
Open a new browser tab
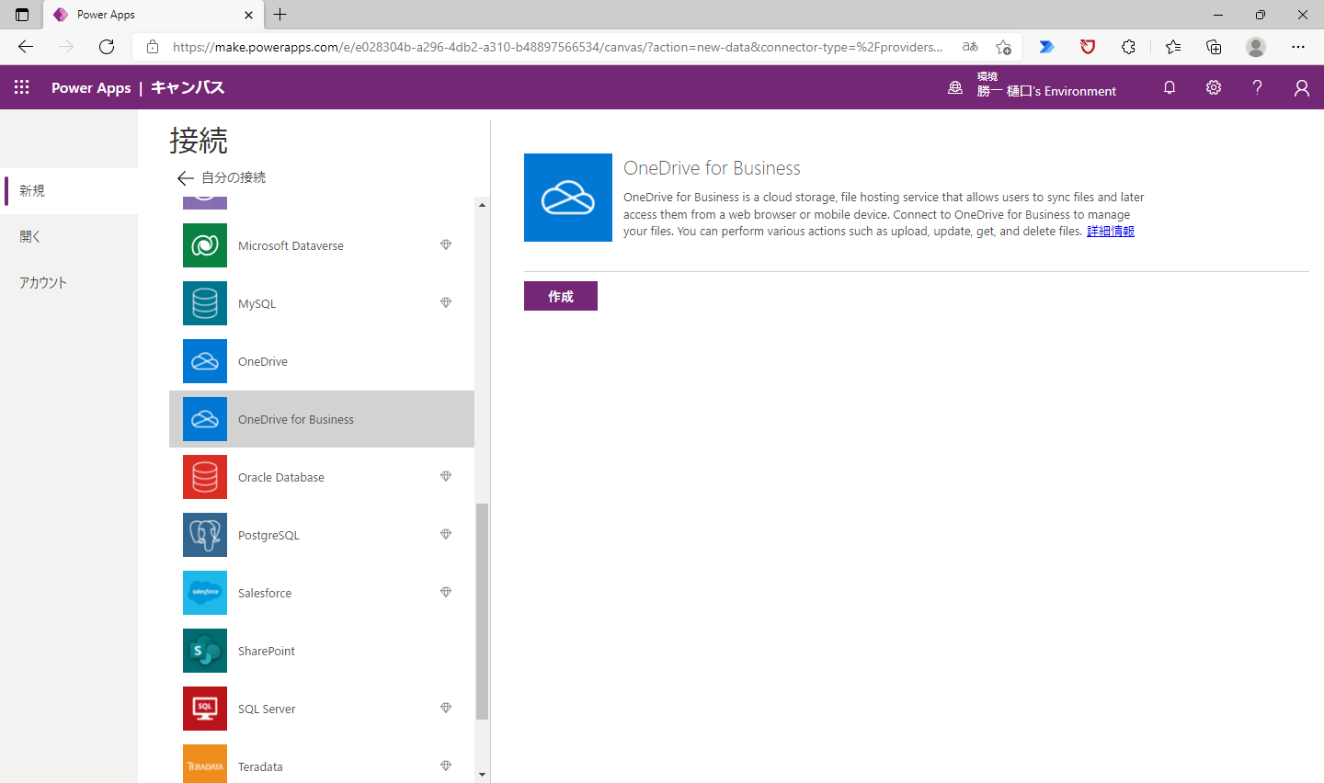click(x=280, y=15)
